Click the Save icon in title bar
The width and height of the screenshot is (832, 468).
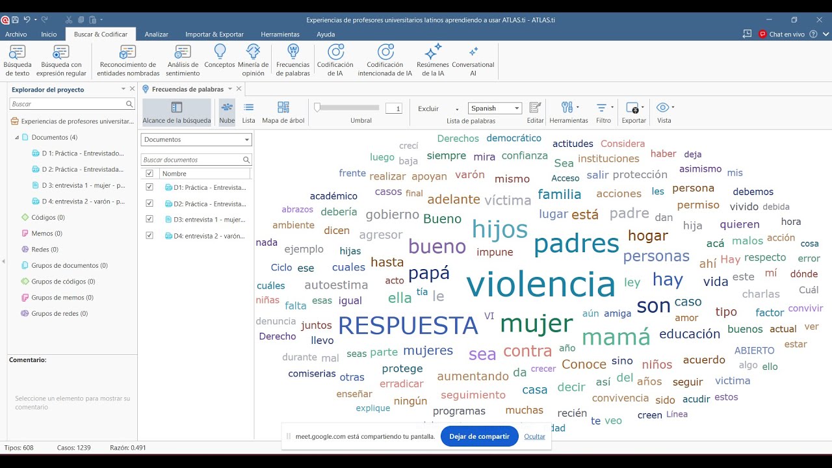pos(16,20)
